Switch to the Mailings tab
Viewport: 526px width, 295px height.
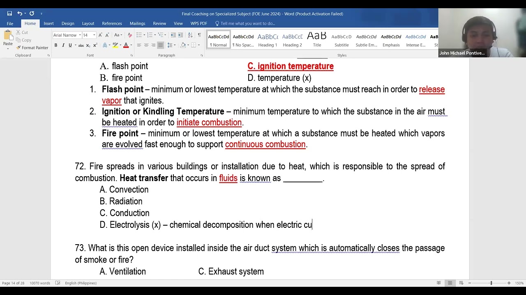[137, 23]
